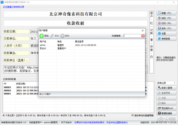Open 关于本软件 in status bar

point(66,123)
